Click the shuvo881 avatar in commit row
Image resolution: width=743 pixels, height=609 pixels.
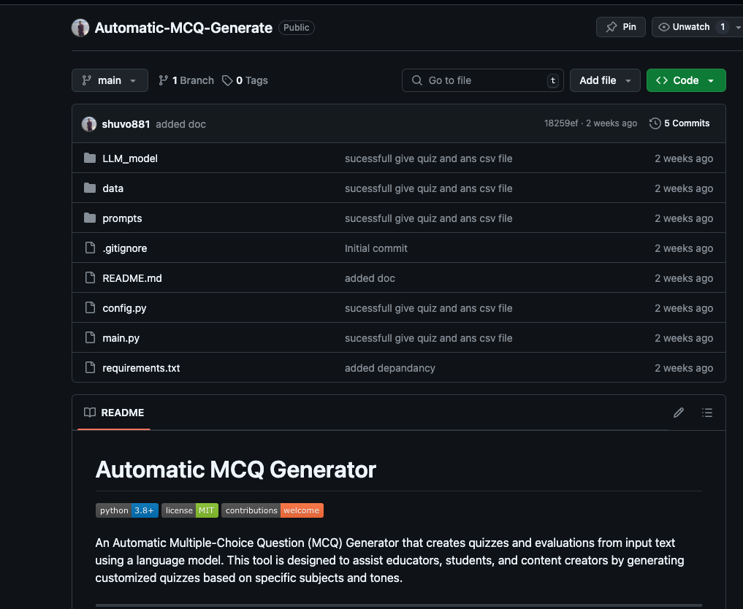point(89,124)
